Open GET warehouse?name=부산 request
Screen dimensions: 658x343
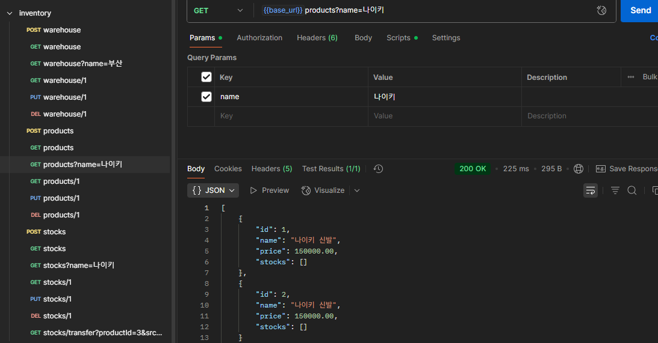point(76,64)
